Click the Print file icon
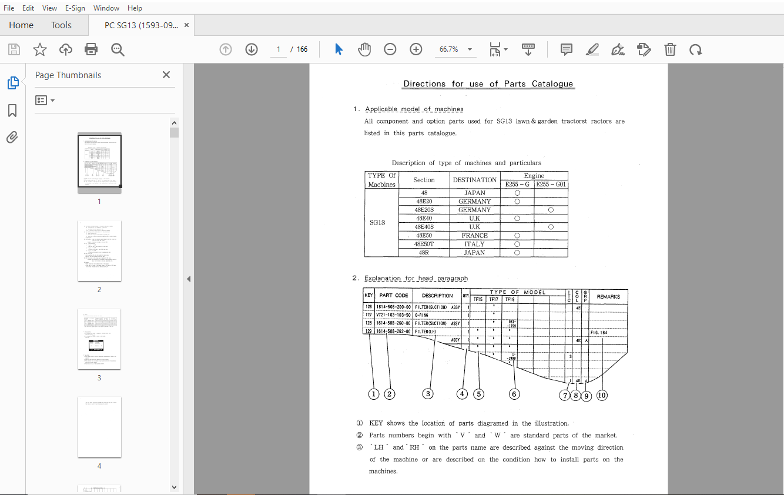The height and width of the screenshot is (495, 784). point(91,49)
